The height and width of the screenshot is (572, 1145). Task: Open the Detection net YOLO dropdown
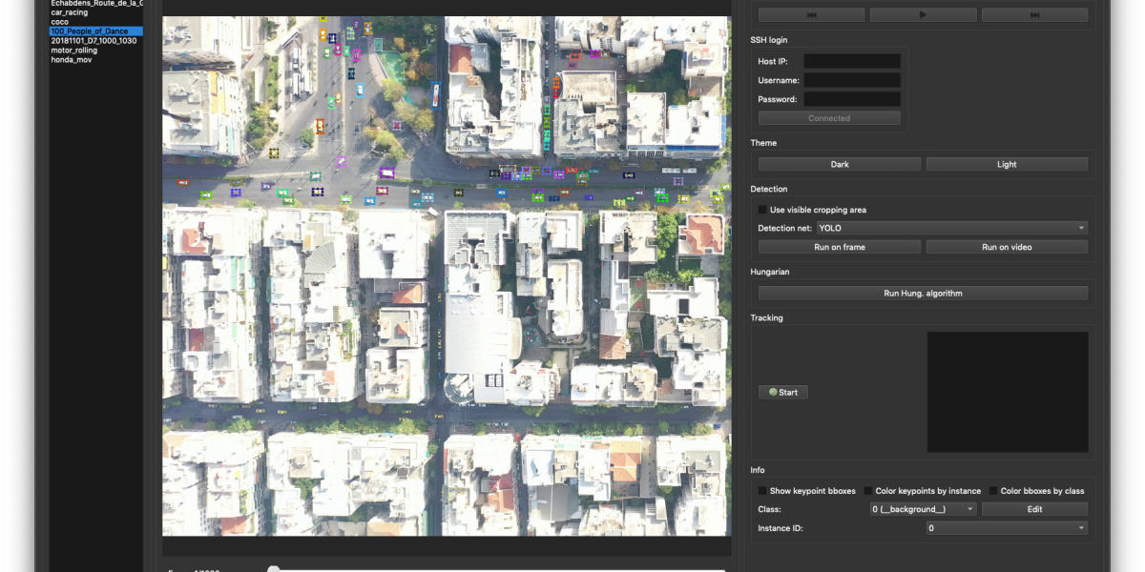point(951,228)
